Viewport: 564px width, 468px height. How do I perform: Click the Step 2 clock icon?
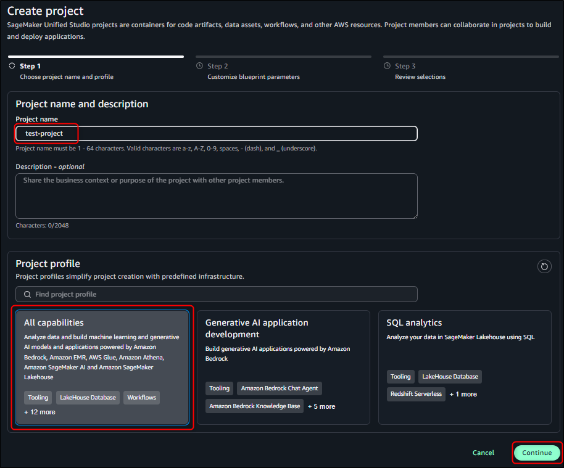coord(199,66)
